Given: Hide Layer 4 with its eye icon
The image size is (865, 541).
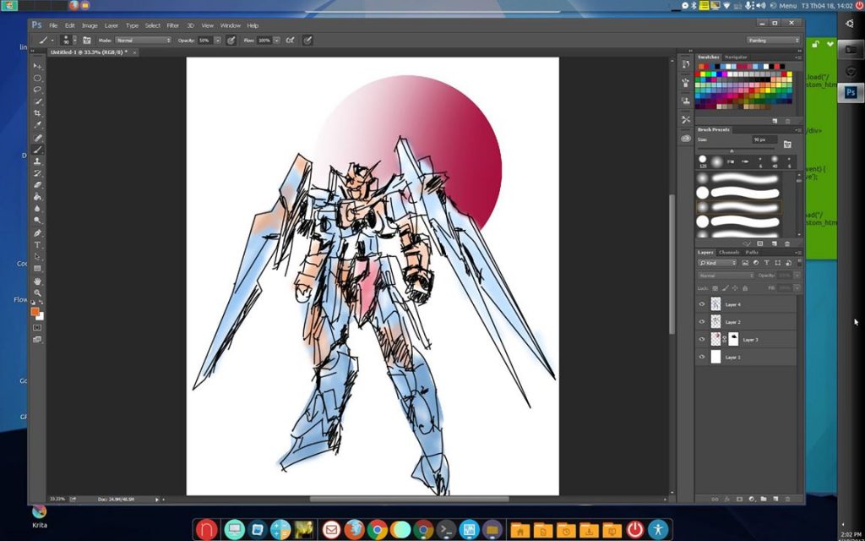Looking at the screenshot, I should click(x=702, y=304).
